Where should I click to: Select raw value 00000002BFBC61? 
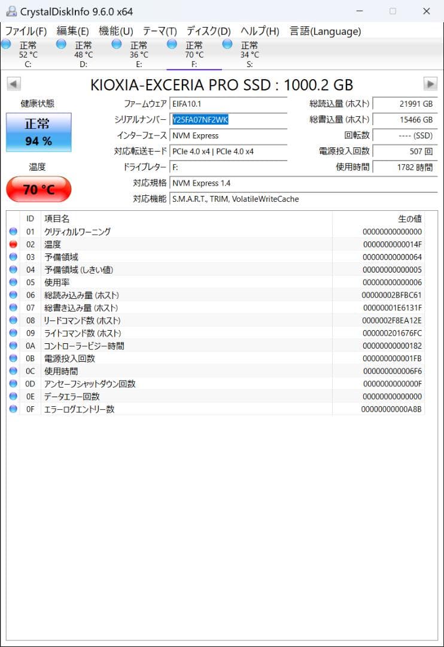[392, 295]
